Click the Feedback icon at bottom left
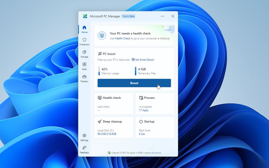 pyautogui.click(x=84, y=148)
